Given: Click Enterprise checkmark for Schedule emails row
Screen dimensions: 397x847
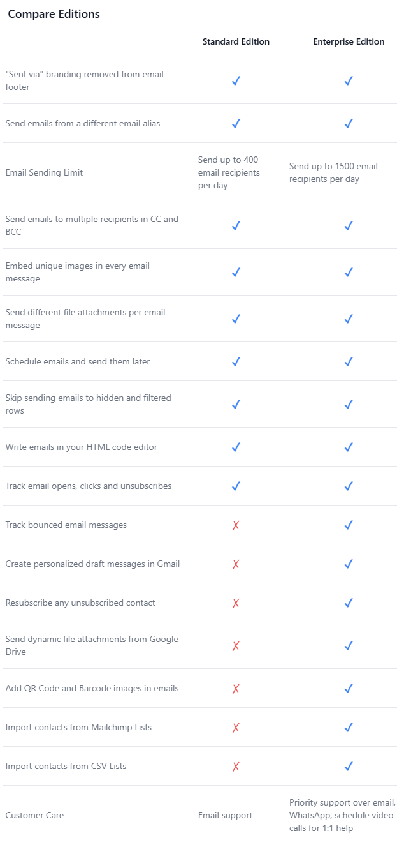Looking at the screenshot, I should coord(349,361).
